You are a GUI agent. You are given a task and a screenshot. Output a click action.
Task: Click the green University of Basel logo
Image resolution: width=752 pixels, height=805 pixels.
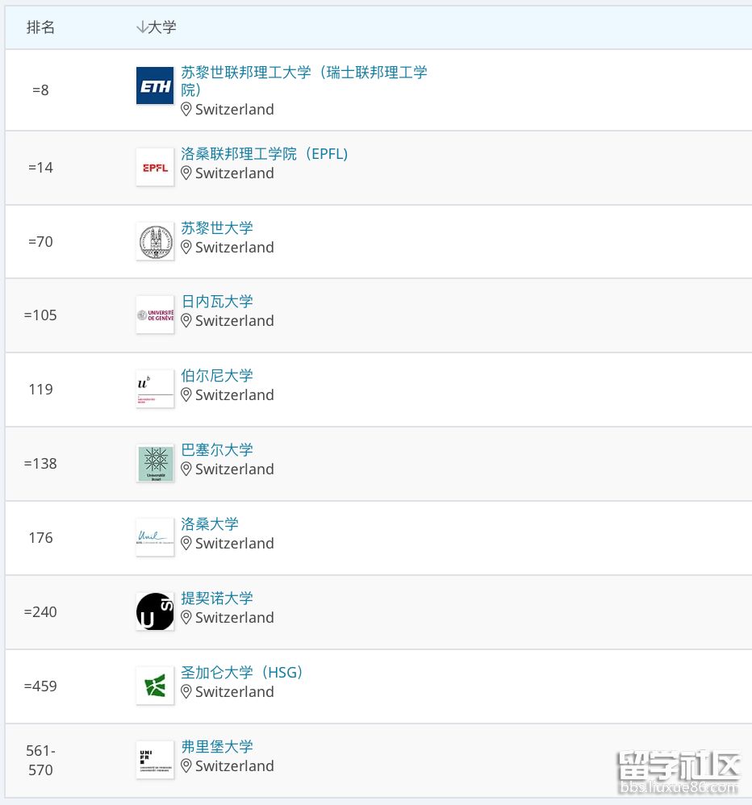pyautogui.click(x=155, y=463)
